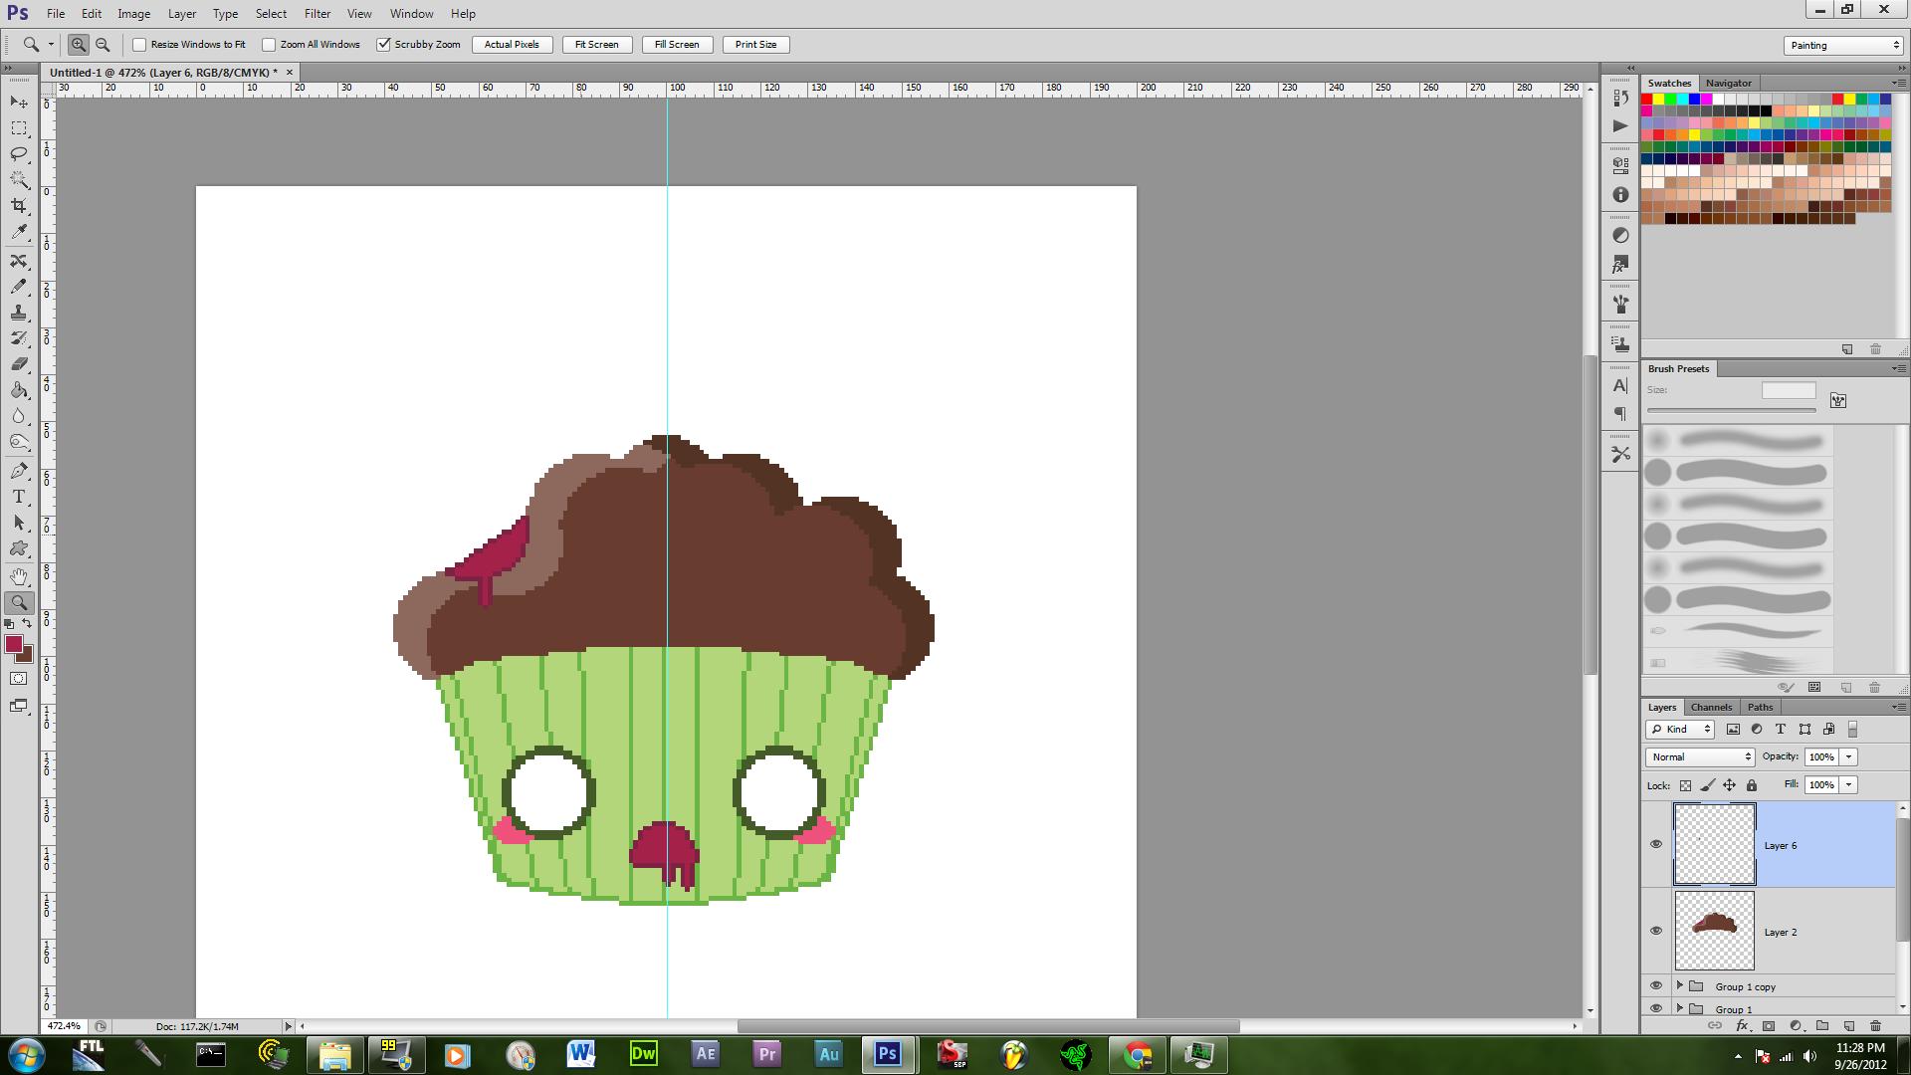Hide Group 1 copy visibility eye
The image size is (1911, 1075).
point(1656,985)
